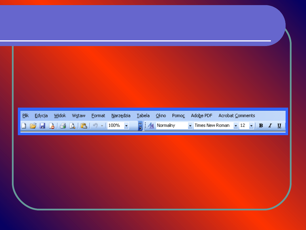Image resolution: width=306 pixels, height=230 pixels.
Task: Click inside the font size field showing 12
Action: pyautogui.click(x=244, y=126)
